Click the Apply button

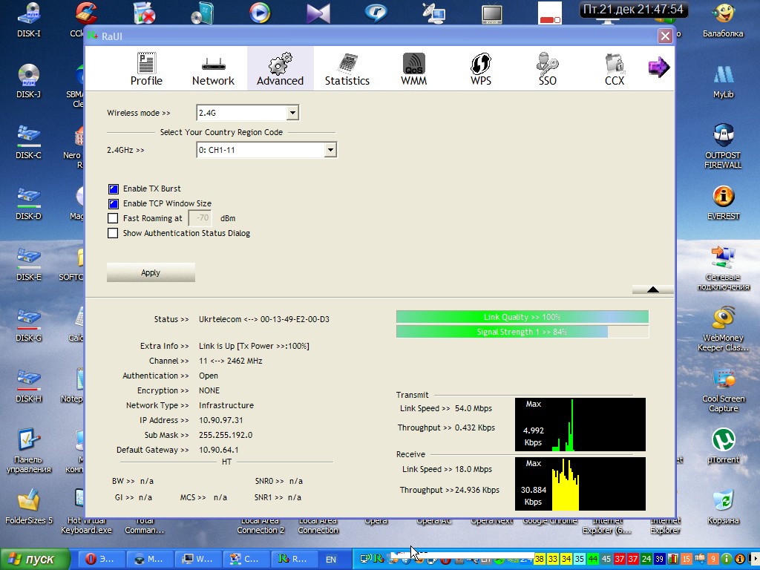pos(151,272)
